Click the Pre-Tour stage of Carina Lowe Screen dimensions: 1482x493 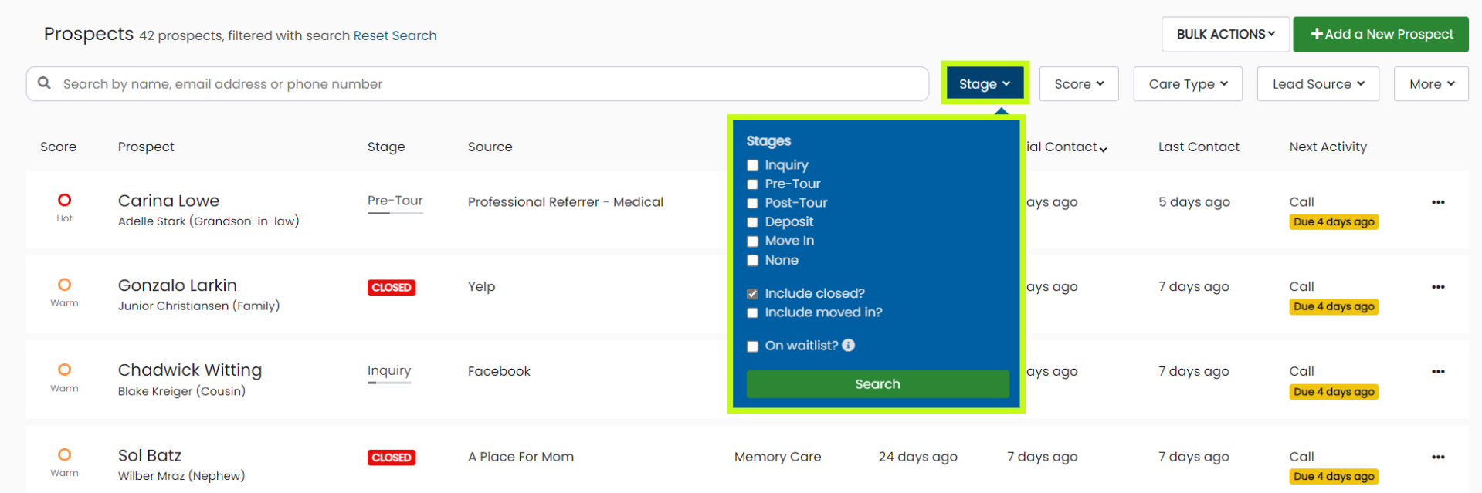pos(395,201)
